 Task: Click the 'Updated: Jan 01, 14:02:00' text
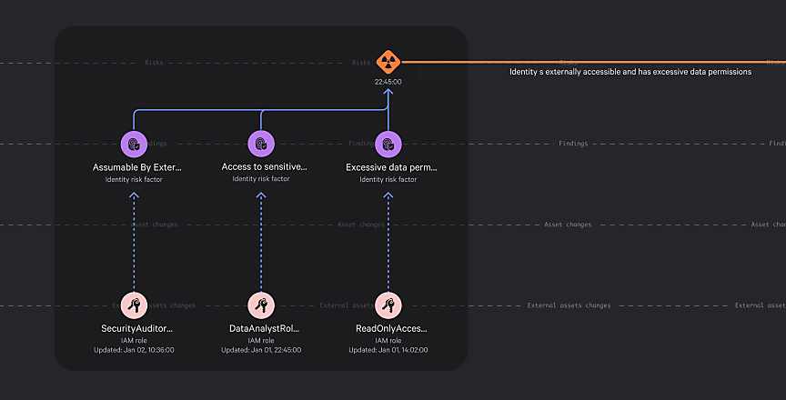(388, 350)
